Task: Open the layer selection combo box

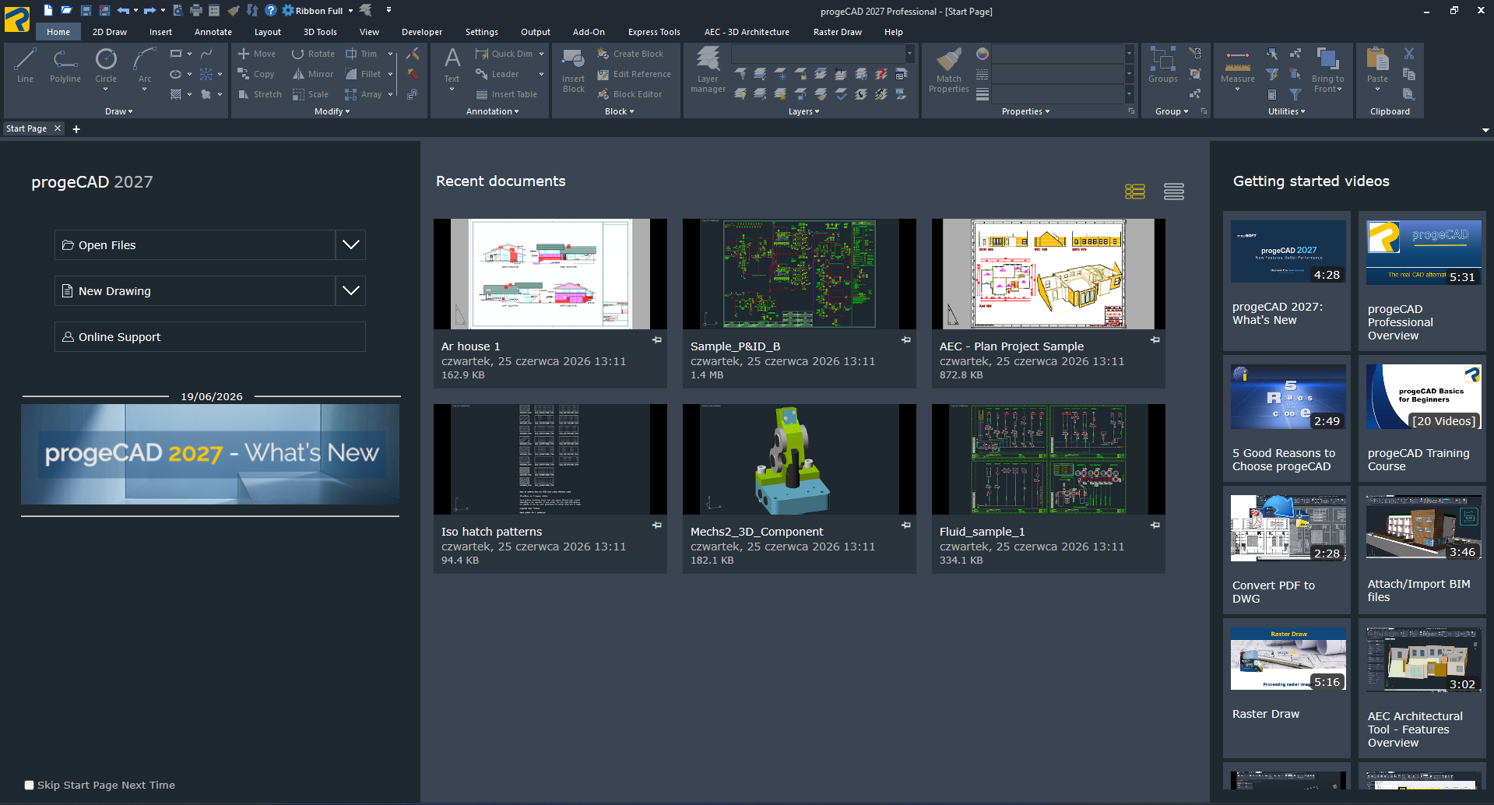Action: tap(823, 54)
